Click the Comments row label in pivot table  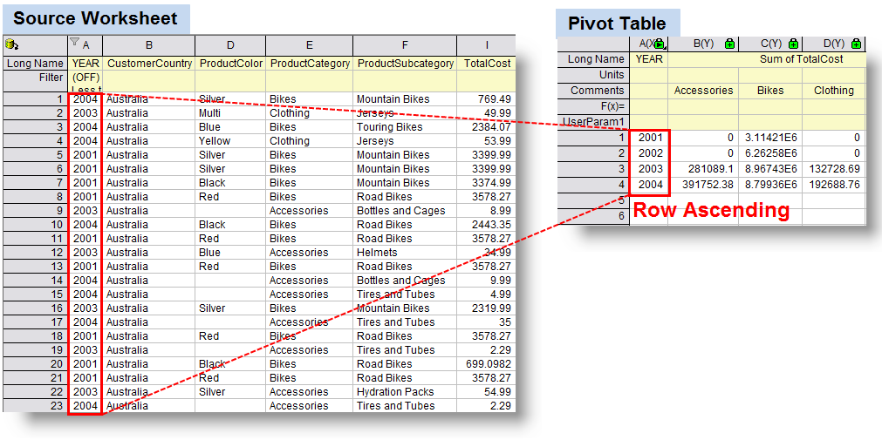pyautogui.click(x=593, y=91)
